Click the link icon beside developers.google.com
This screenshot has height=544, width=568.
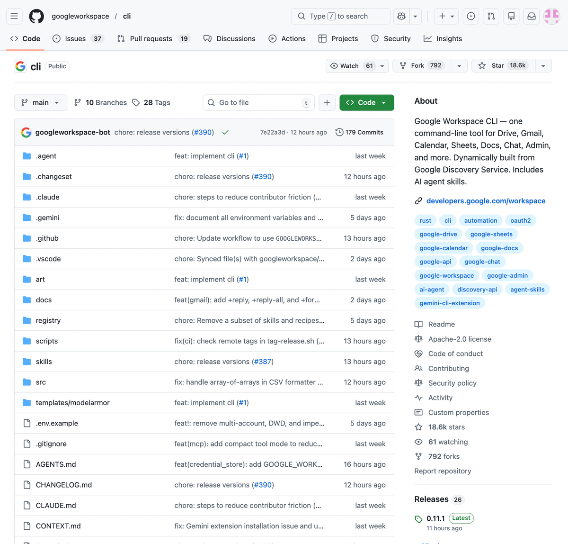(x=418, y=201)
